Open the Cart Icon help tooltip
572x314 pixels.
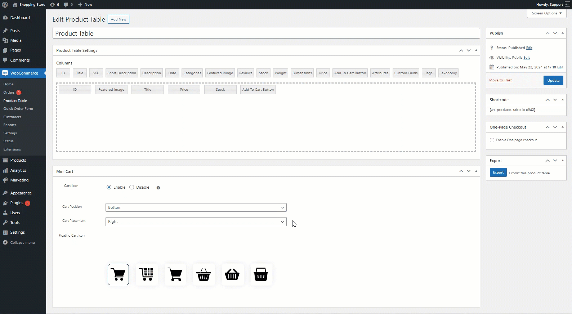pos(158,188)
